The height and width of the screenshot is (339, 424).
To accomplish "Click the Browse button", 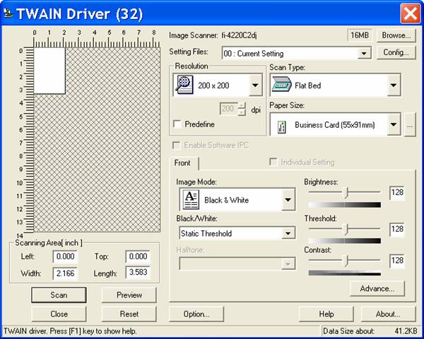I will (x=396, y=35).
